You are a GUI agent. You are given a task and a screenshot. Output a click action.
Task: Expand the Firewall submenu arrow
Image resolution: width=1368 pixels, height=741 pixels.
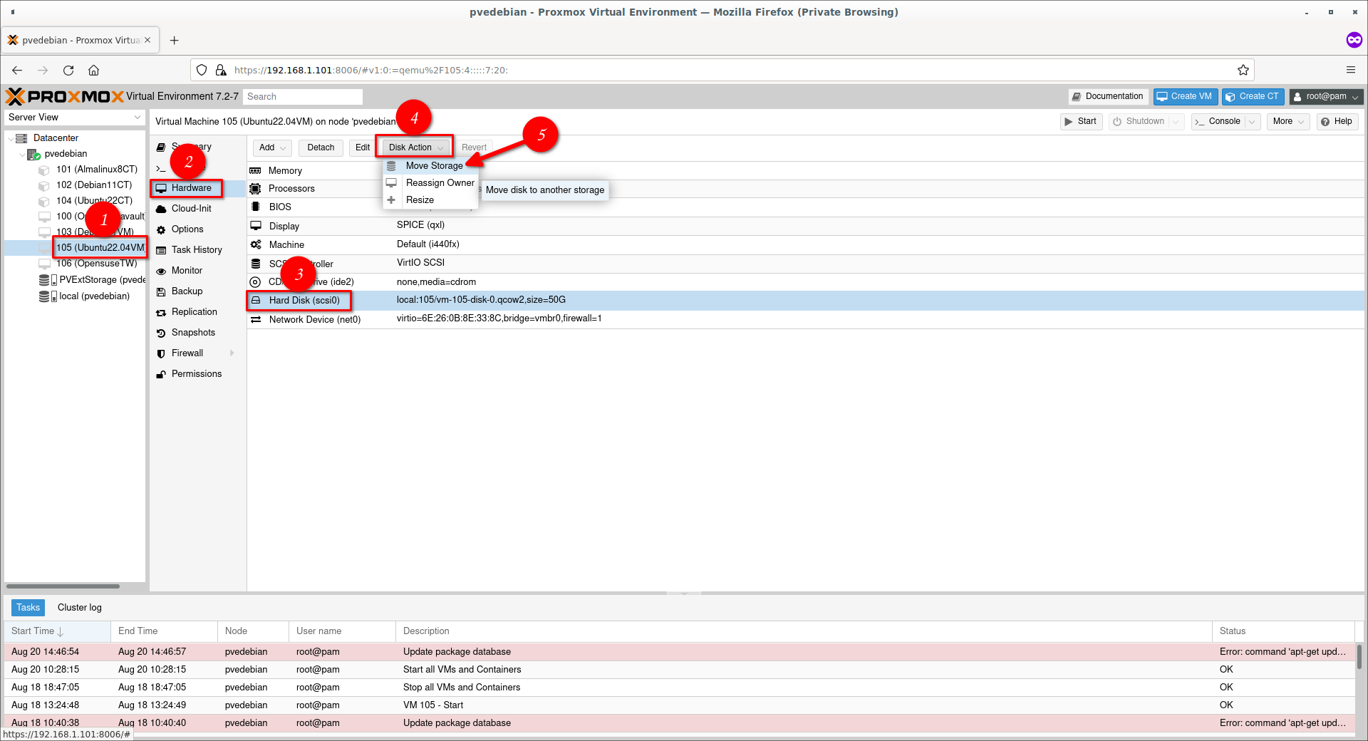point(232,353)
